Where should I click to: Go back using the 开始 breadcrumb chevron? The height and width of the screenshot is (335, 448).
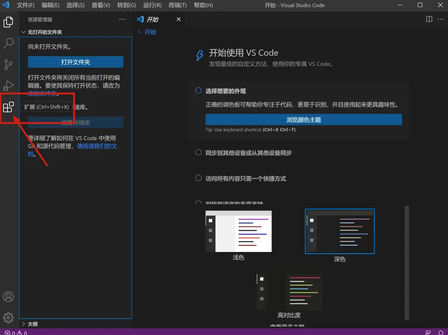point(139,32)
